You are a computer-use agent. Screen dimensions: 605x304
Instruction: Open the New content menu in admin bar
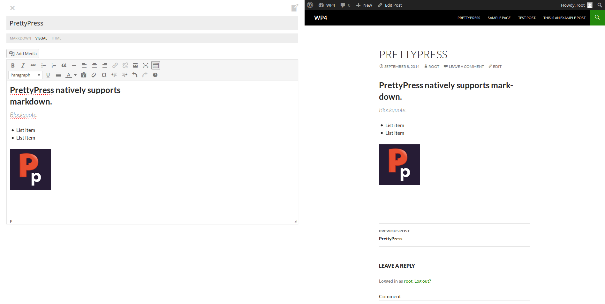(364, 5)
